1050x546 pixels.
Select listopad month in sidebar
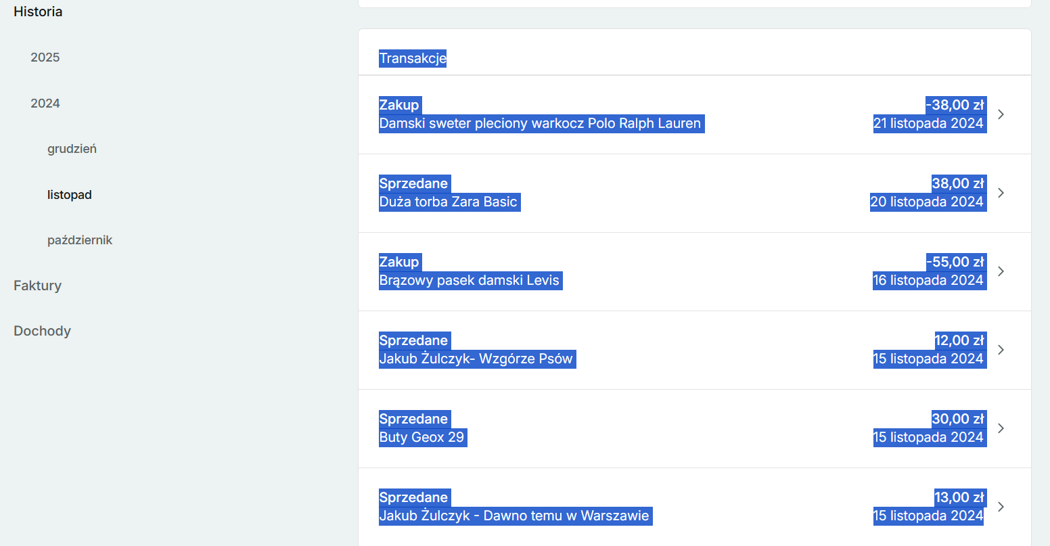click(69, 195)
